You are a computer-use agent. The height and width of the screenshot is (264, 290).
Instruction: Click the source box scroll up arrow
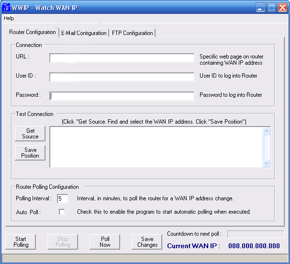tap(267, 131)
